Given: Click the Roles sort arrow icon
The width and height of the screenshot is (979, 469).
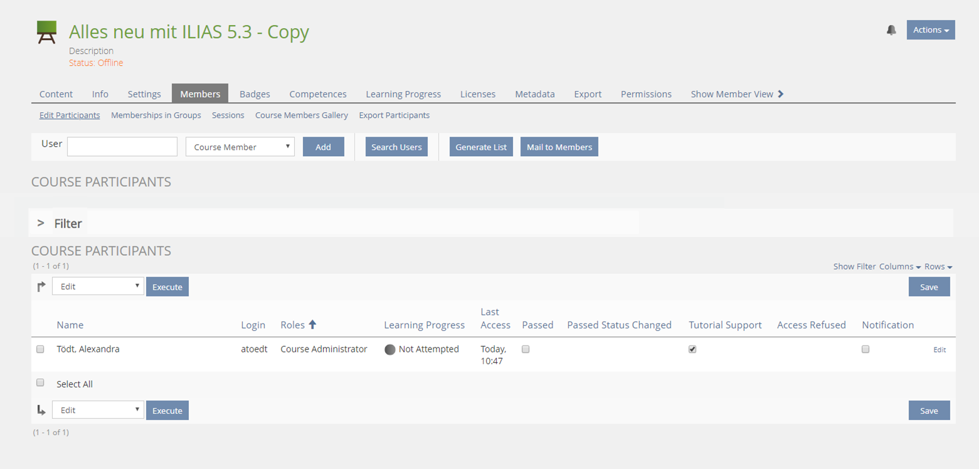Looking at the screenshot, I should (312, 325).
